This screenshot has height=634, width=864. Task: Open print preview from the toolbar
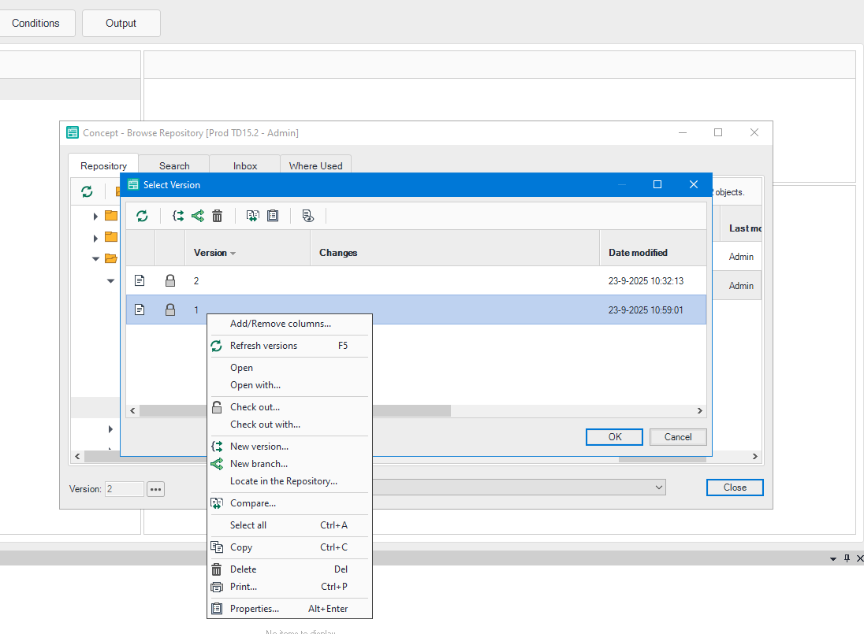[307, 215]
